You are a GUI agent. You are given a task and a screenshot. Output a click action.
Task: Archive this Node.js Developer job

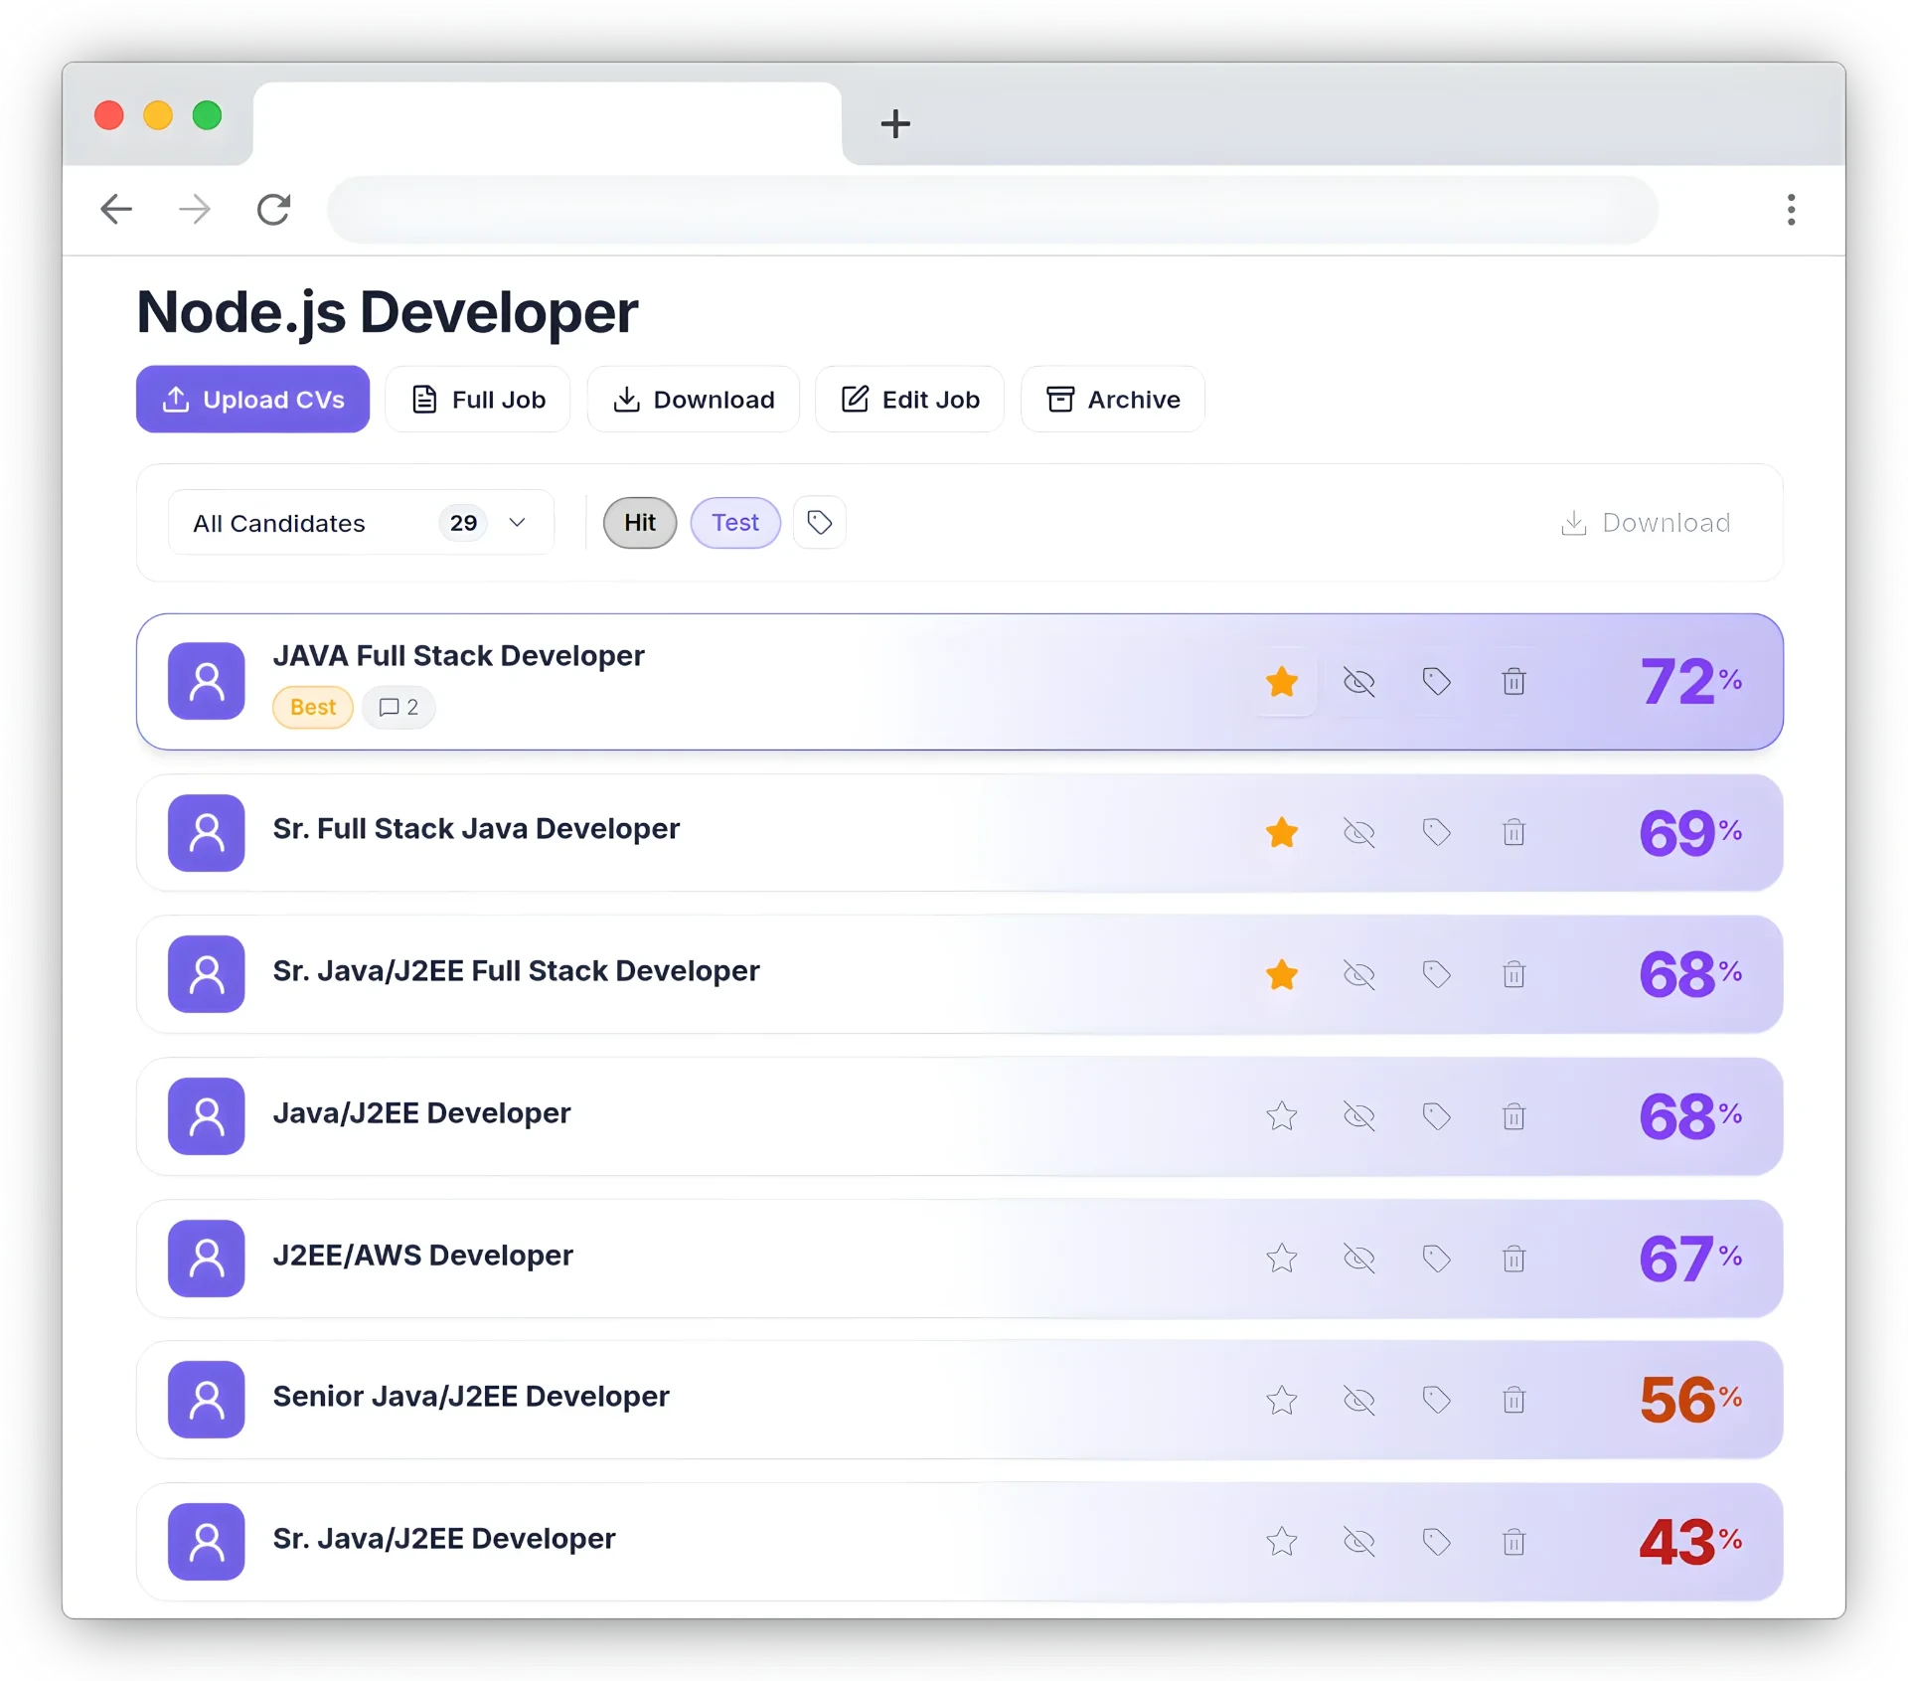(1113, 400)
